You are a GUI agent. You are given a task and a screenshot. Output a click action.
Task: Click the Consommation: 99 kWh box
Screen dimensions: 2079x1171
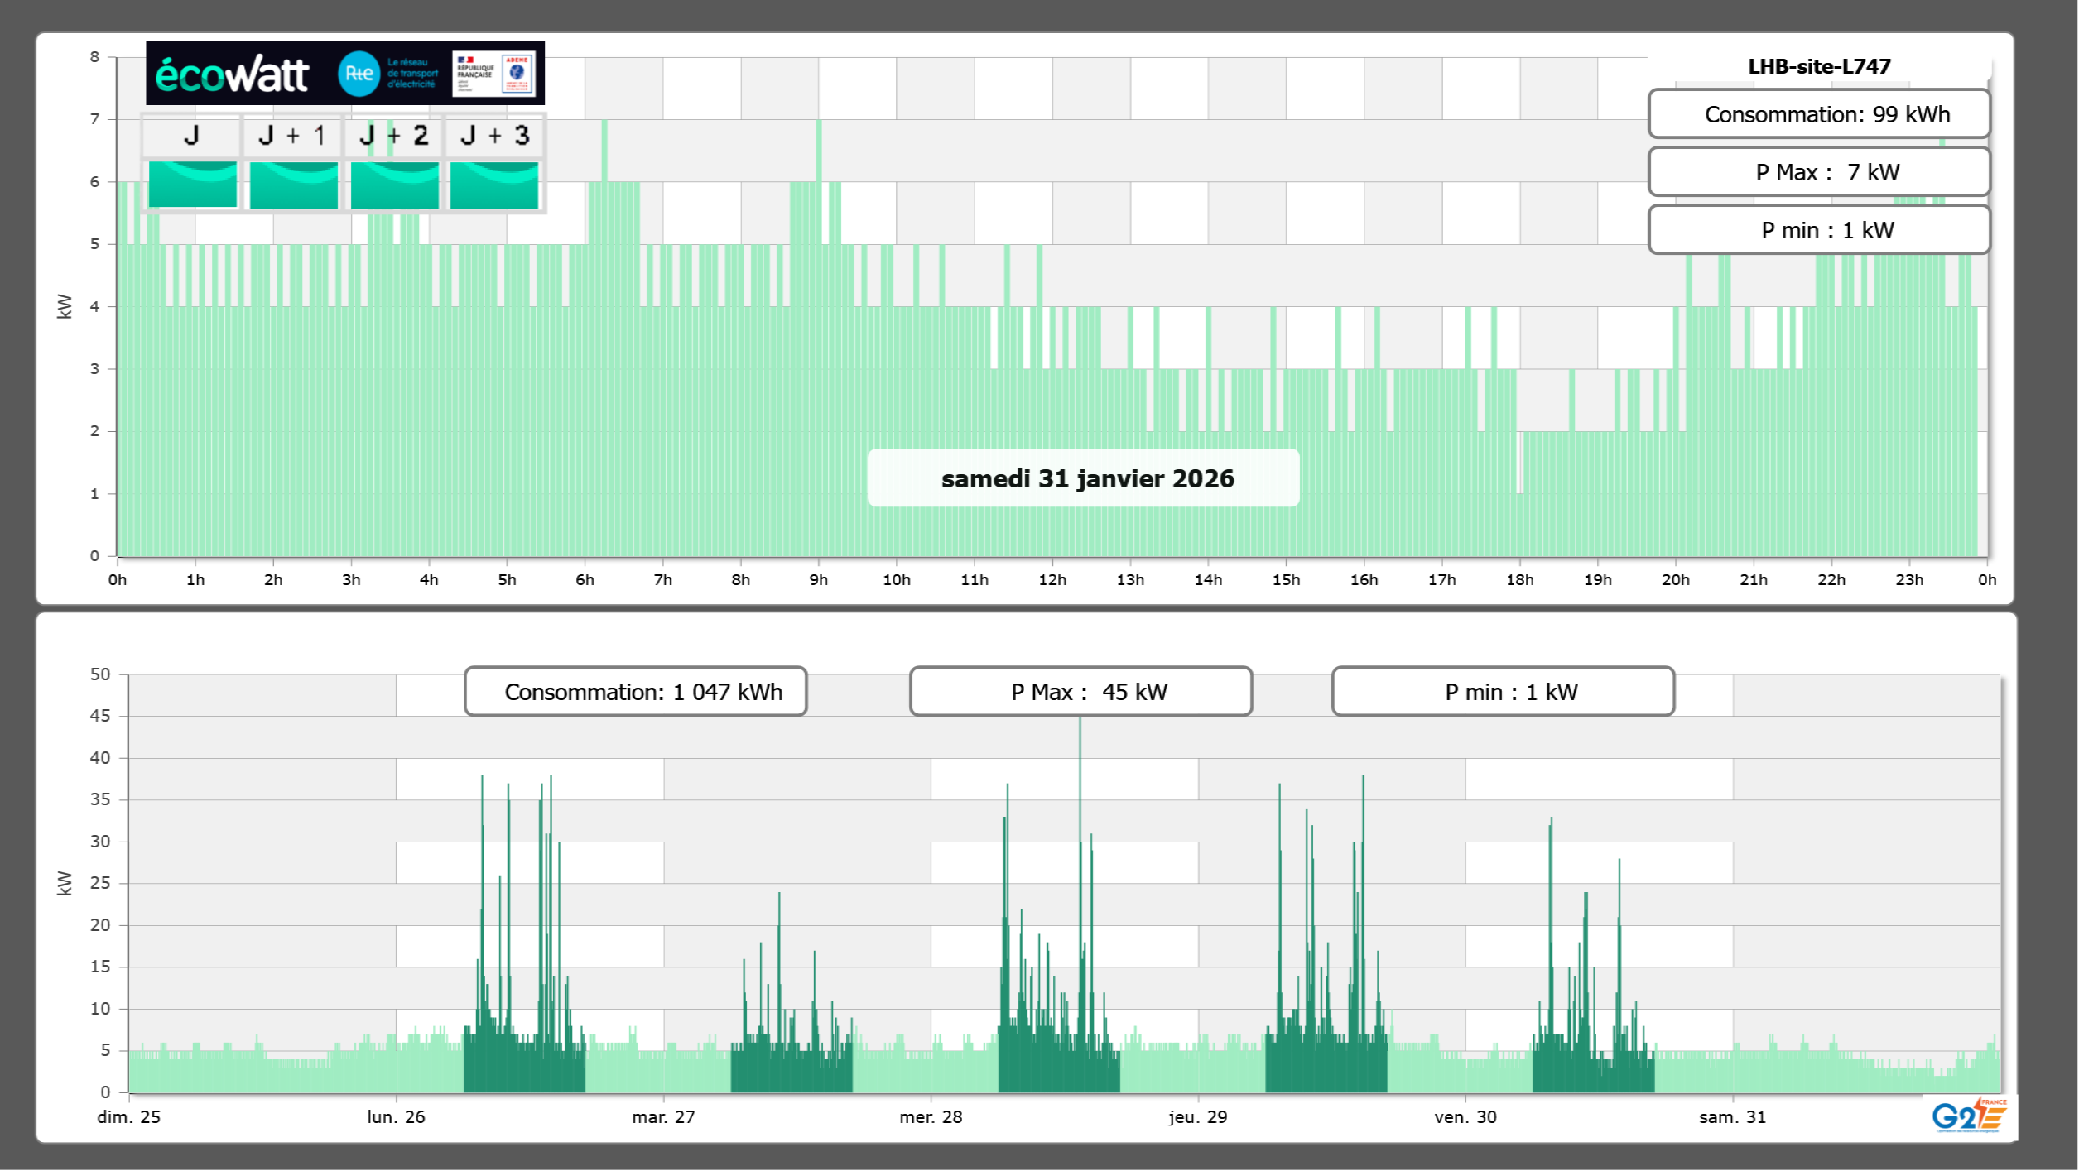coord(1818,114)
